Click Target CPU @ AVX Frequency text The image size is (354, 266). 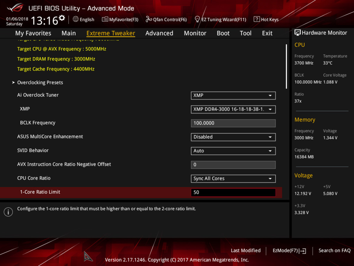(x=62, y=49)
